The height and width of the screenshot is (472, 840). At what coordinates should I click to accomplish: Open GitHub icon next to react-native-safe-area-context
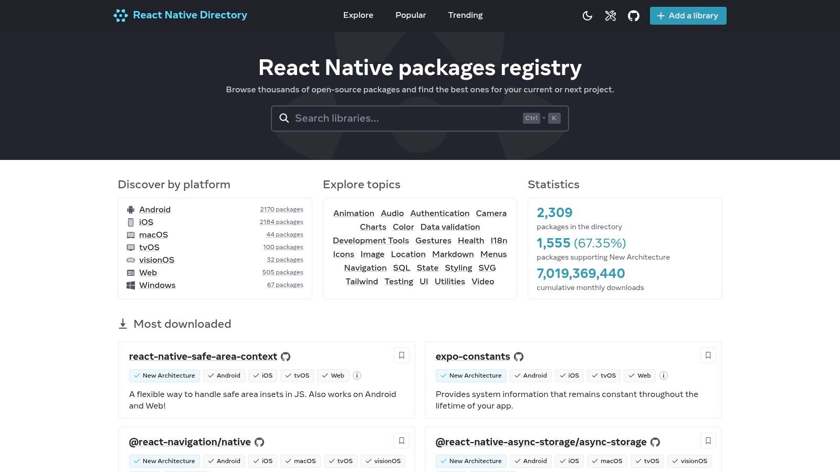pos(286,357)
